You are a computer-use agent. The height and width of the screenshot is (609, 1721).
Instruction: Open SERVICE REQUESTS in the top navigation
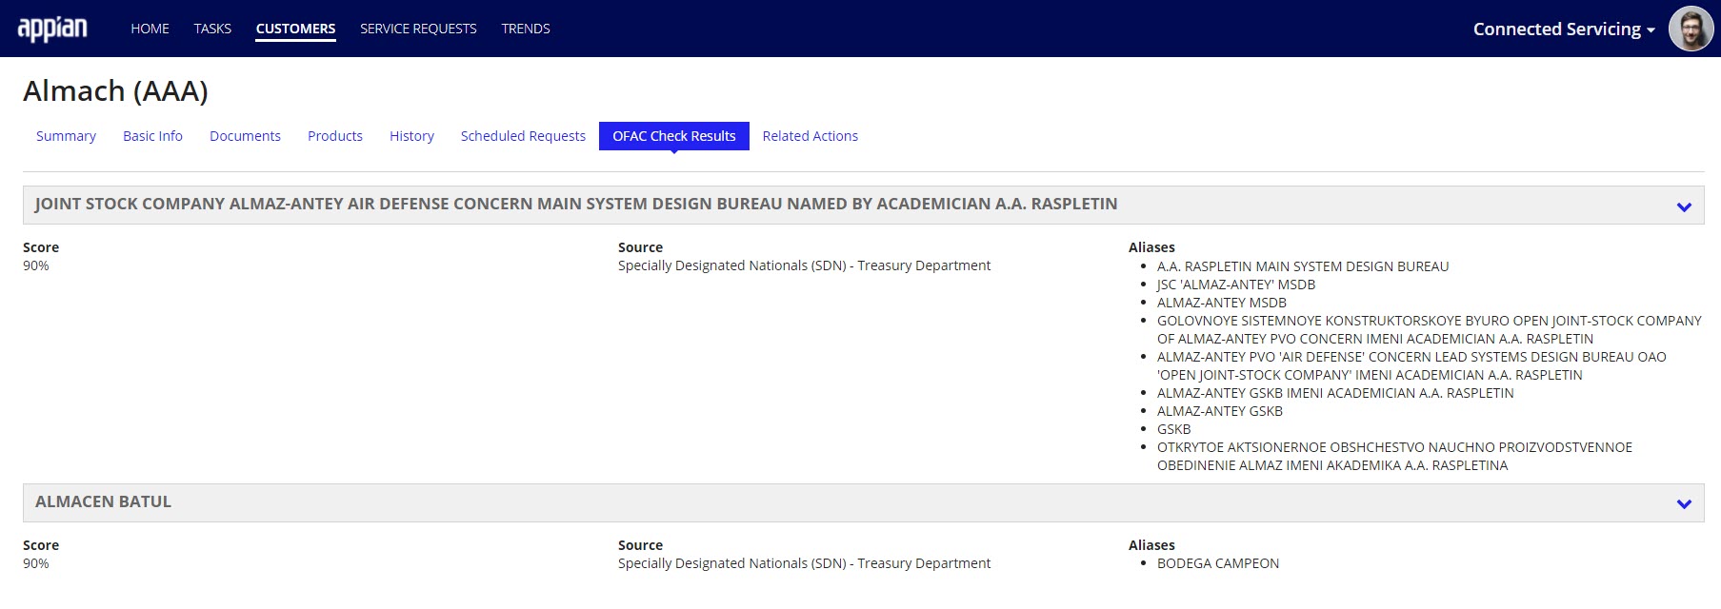click(x=418, y=29)
